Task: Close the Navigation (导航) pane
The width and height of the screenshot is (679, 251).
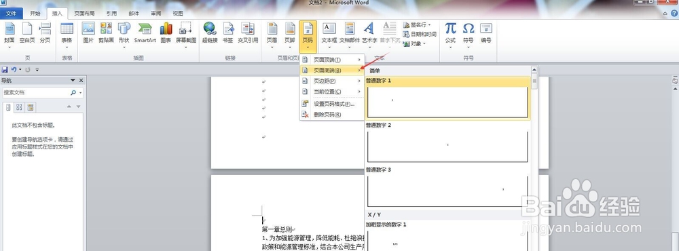Action: pos(81,81)
